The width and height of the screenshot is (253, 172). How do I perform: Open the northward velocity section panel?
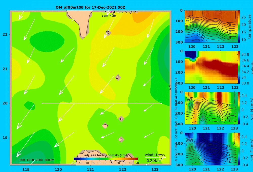(x=211, y=108)
